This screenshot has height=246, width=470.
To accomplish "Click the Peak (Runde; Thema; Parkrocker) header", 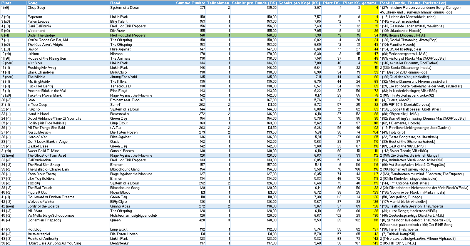I will (424, 3).
